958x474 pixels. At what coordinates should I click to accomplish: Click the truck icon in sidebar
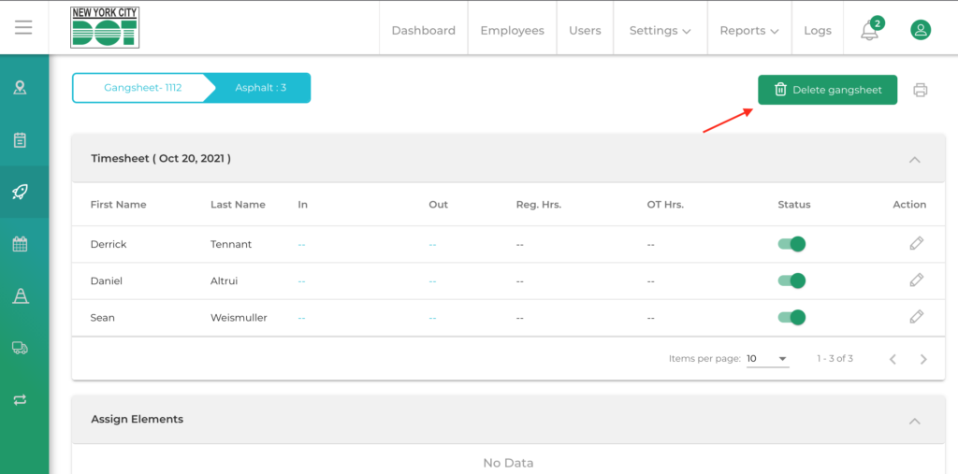tap(20, 348)
